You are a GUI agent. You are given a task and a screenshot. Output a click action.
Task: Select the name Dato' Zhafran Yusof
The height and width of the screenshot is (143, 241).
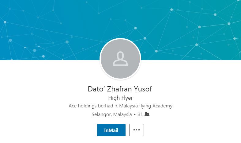[x=120, y=89]
